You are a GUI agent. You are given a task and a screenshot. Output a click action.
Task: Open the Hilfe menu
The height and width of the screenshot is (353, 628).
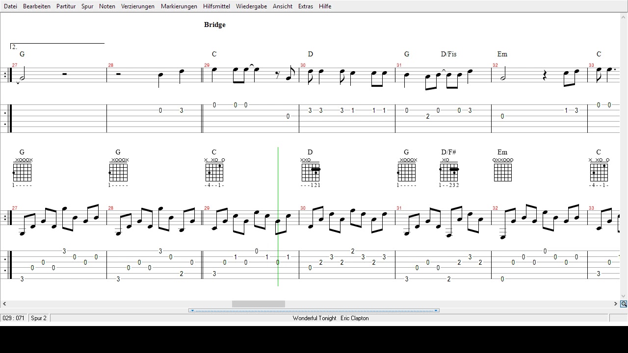325,6
